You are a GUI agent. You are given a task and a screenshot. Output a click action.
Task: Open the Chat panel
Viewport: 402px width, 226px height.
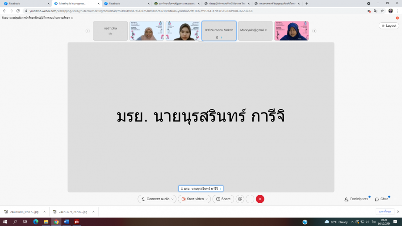(381, 199)
